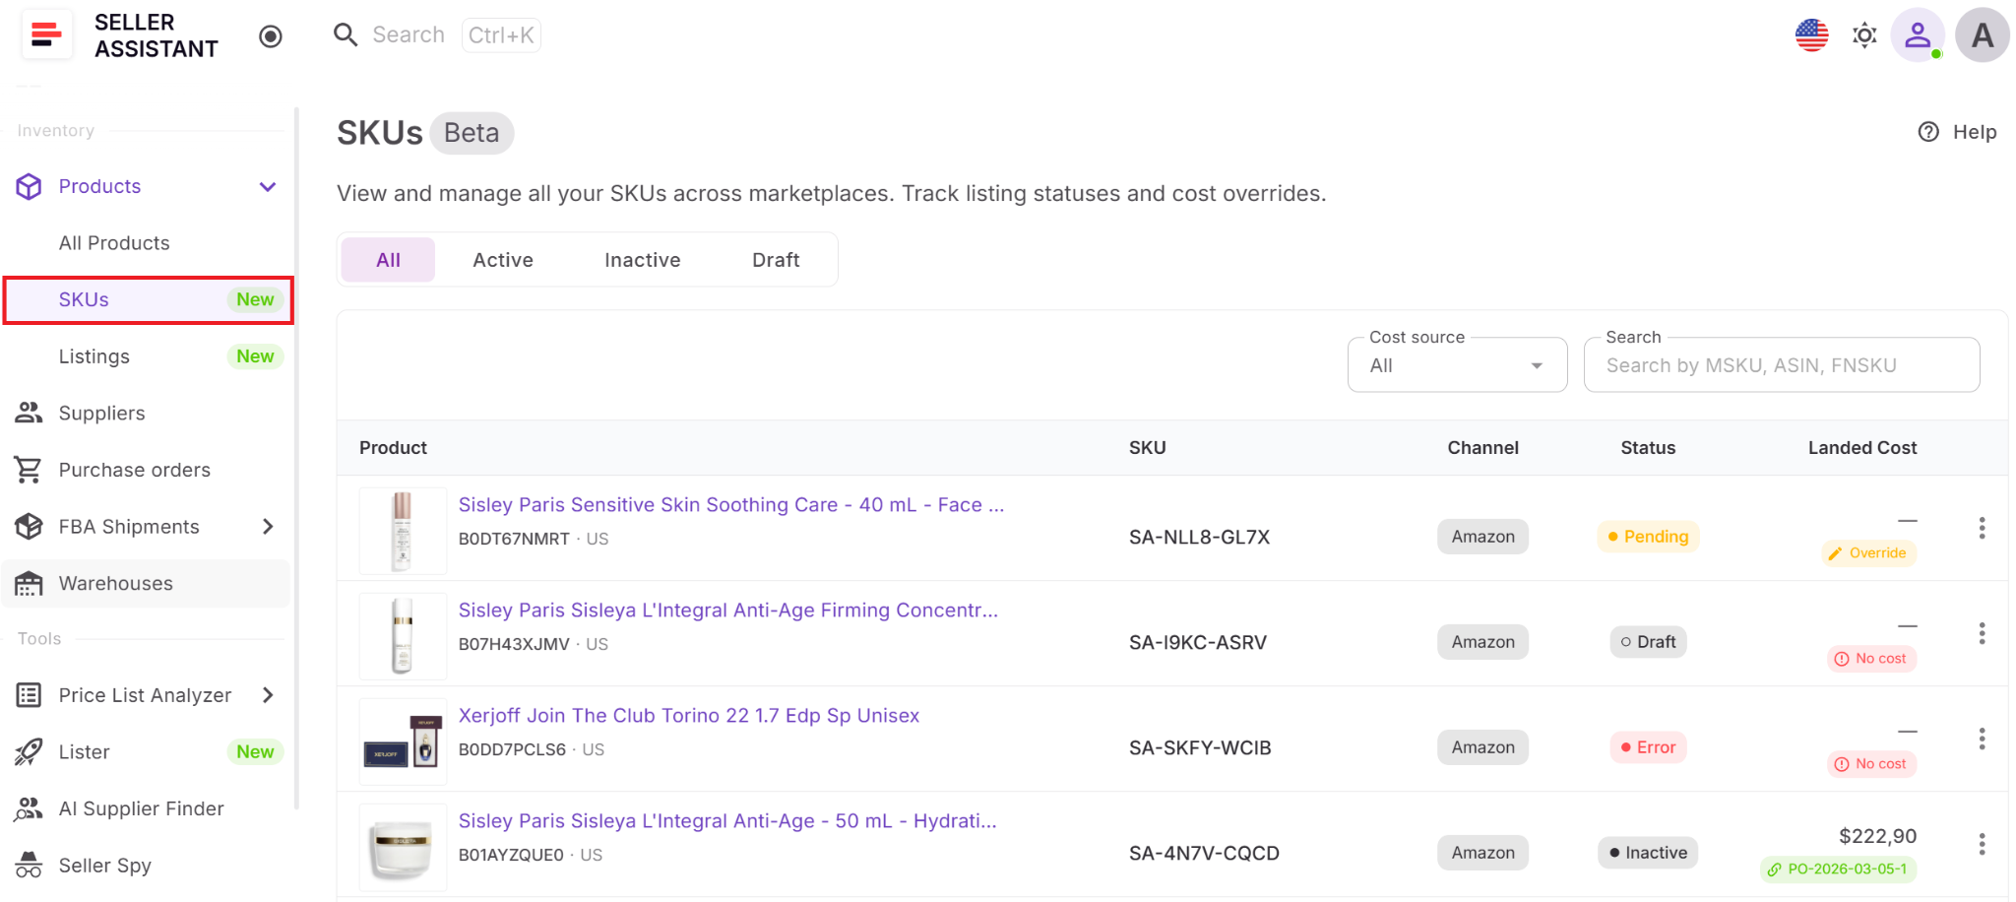
Task: Click No cost badge for SA-I9KC-ASRV
Action: pyautogui.click(x=1871, y=659)
